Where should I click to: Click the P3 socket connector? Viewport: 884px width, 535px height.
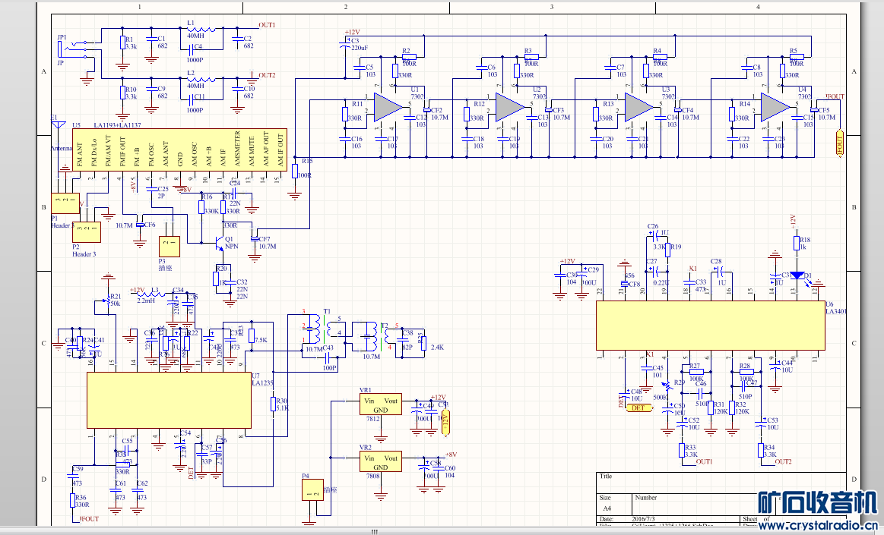(x=170, y=247)
